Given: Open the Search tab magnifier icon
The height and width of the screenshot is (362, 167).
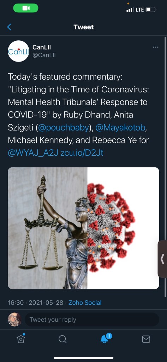Looking at the screenshot, I should pos(62,339).
